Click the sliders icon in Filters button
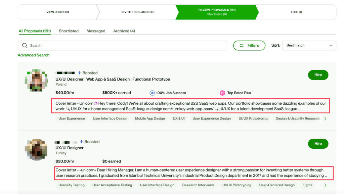Image resolution: width=344 pixels, height=194 pixels. (x=242, y=46)
